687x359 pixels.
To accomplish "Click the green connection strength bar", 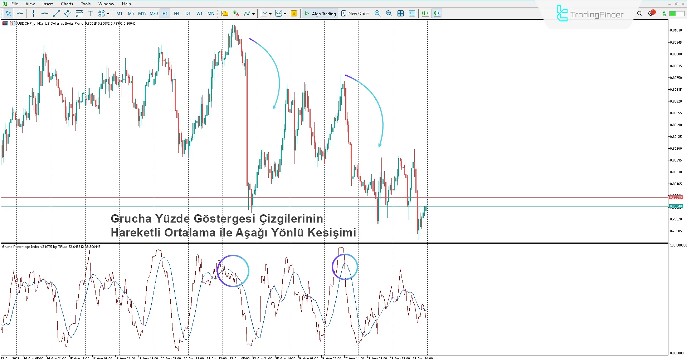I will point(676,13).
